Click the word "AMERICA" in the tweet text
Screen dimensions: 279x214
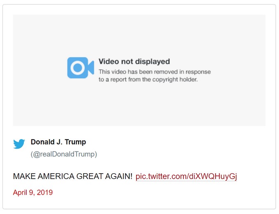56,177
